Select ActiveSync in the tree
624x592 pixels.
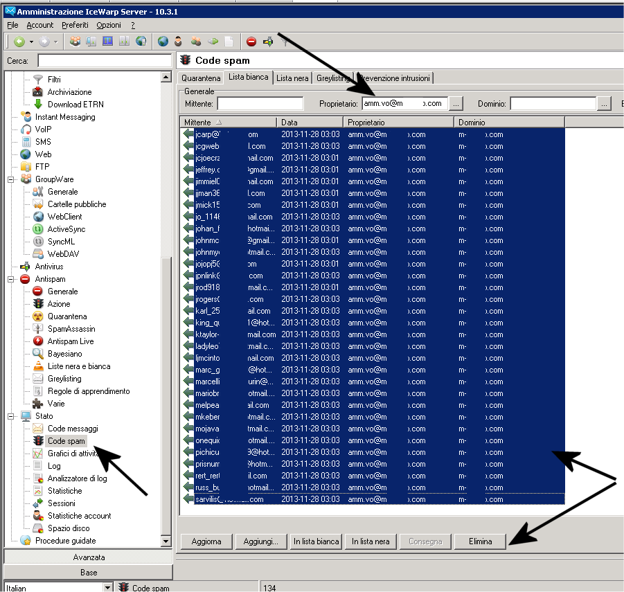(66, 229)
